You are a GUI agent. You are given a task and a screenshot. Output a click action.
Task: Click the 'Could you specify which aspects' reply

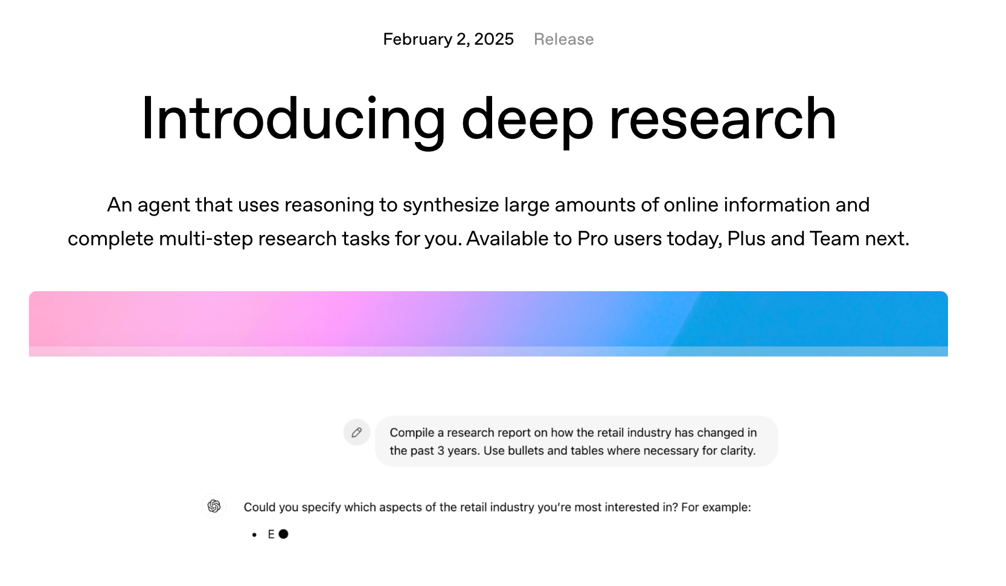[497, 507]
